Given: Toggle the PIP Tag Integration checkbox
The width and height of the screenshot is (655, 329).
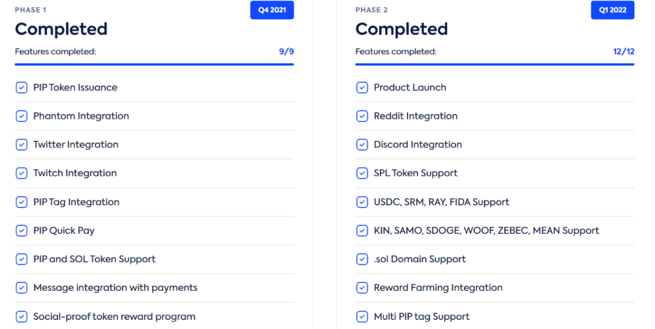Looking at the screenshot, I should click(x=21, y=202).
